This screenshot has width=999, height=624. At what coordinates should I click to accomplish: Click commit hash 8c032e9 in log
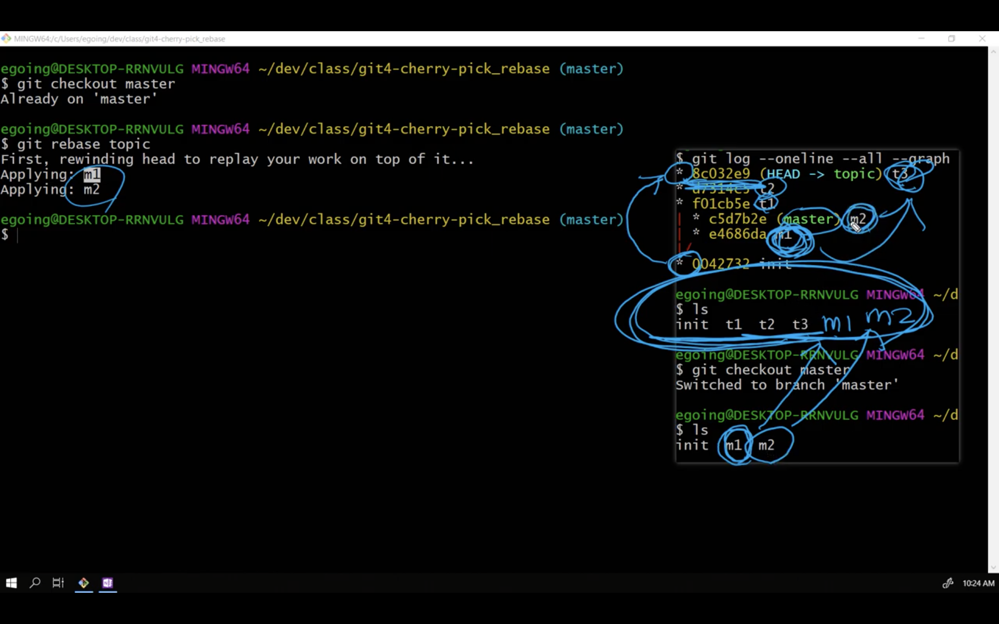[721, 174]
